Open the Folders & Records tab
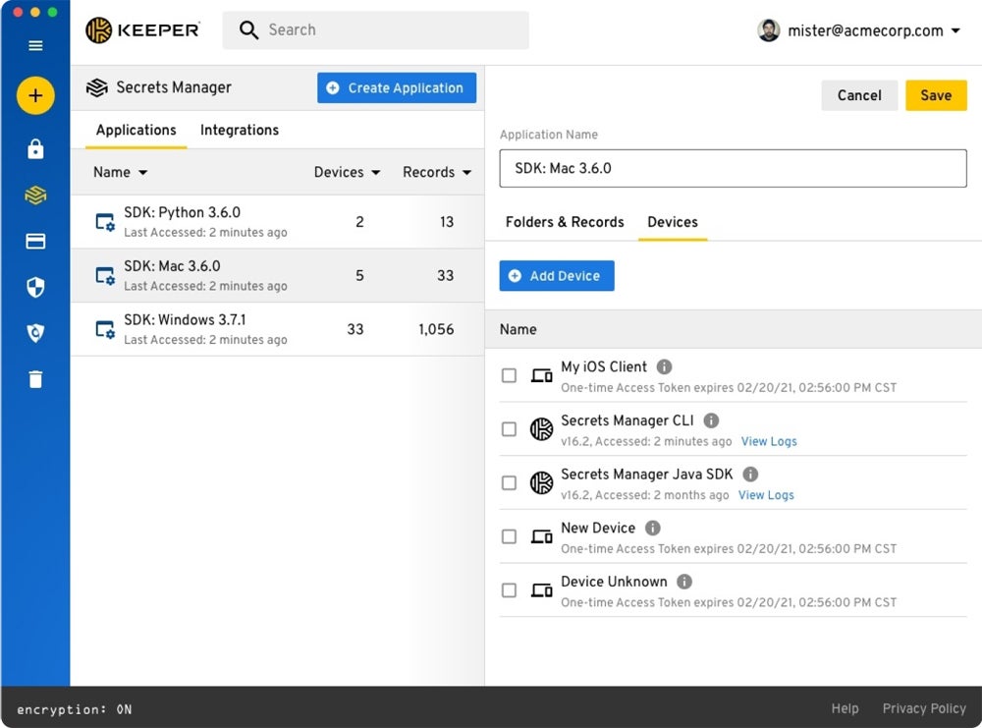 click(564, 222)
